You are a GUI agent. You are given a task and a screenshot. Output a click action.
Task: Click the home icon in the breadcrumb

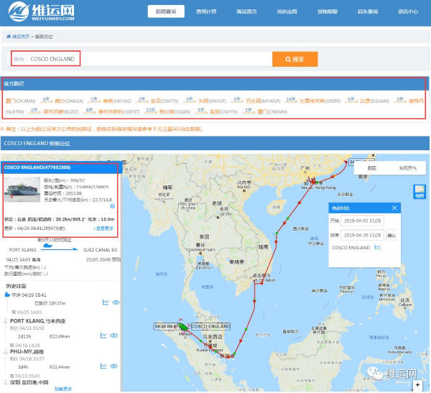[9, 35]
